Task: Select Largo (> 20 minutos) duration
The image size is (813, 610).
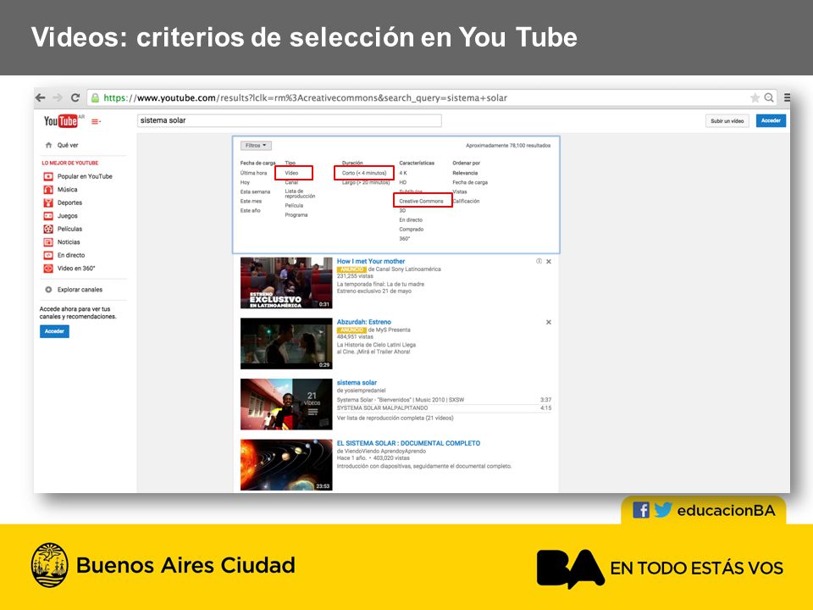Action: pyautogui.click(x=366, y=182)
